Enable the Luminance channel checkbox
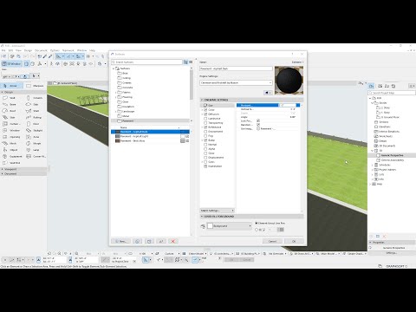 point(205,119)
